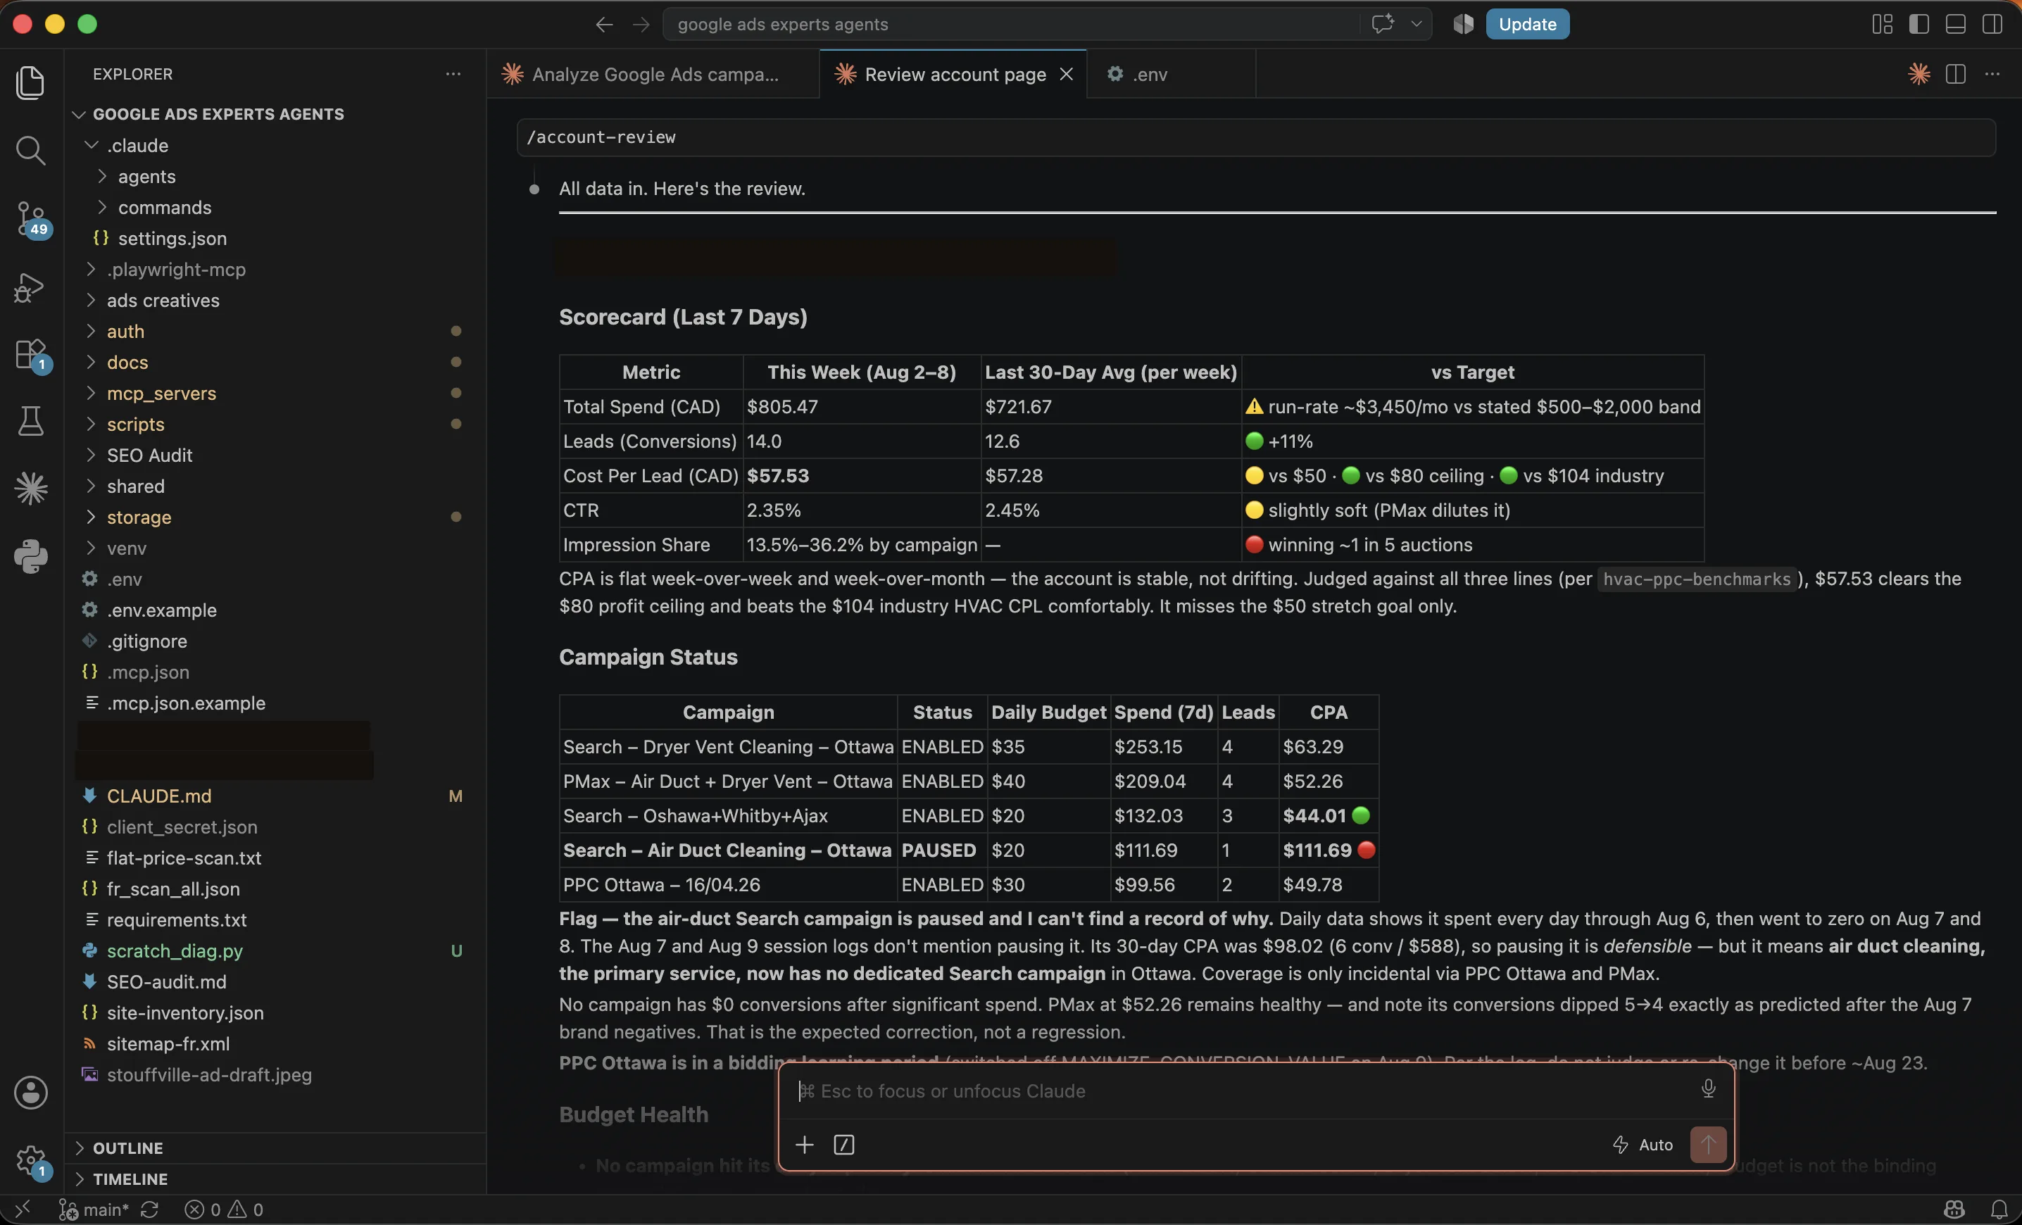Viewport: 2022px width, 1225px height.
Task: Click the blue Update button
Action: tap(1527, 24)
